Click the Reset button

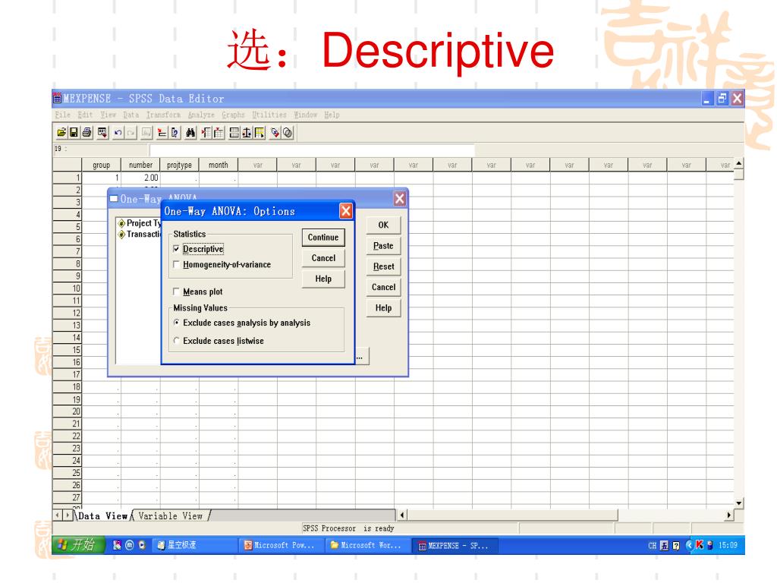pyautogui.click(x=383, y=266)
